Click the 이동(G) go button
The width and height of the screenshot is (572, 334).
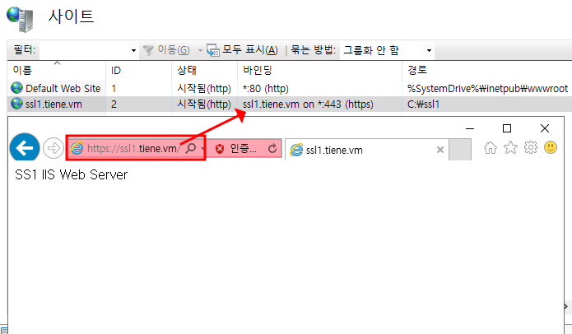pos(166,50)
